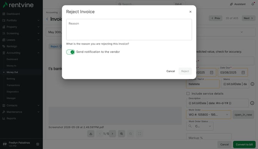258x149 pixels.
Task: Open the Accounting breadcrumb link
Action: (52, 12)
